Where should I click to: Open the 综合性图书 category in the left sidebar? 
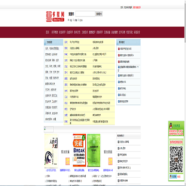(x=51, y=119)
